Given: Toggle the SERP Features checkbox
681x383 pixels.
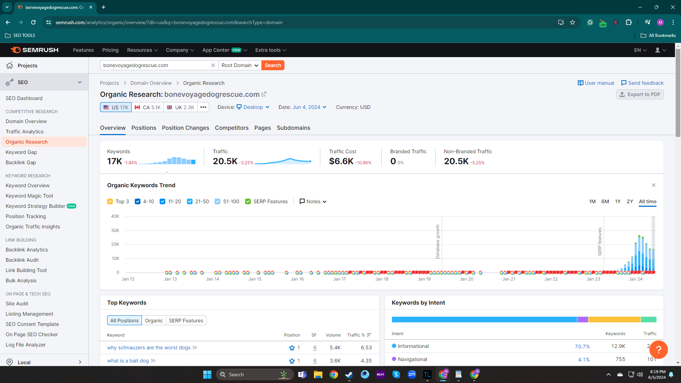Looking at the screenshot, I should [248, 201].
